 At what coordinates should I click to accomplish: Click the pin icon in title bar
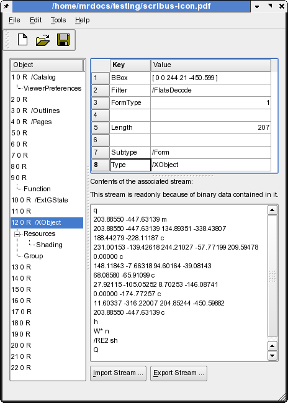coord(6,6)
